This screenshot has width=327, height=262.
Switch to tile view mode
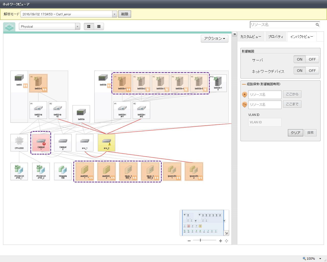[x=89, y=26]
